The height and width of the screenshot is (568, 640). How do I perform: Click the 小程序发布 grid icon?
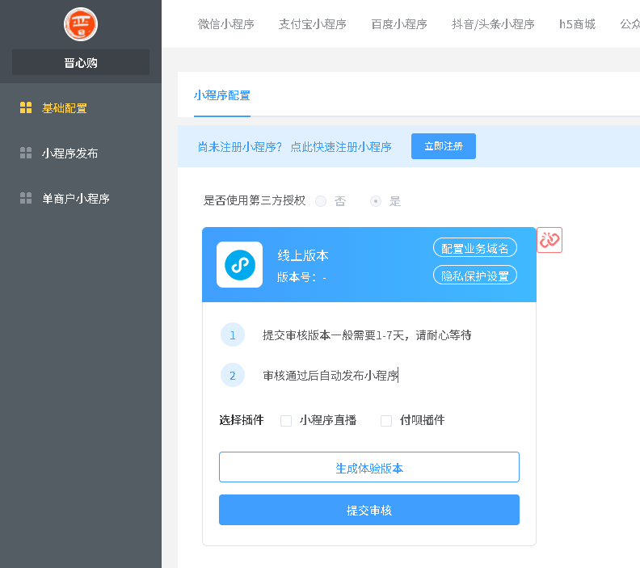tap(26, 153)
